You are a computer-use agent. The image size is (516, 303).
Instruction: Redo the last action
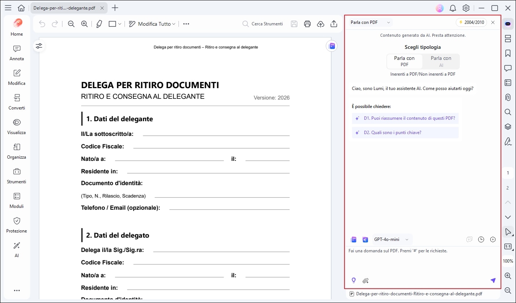click(x=55, y=24)
